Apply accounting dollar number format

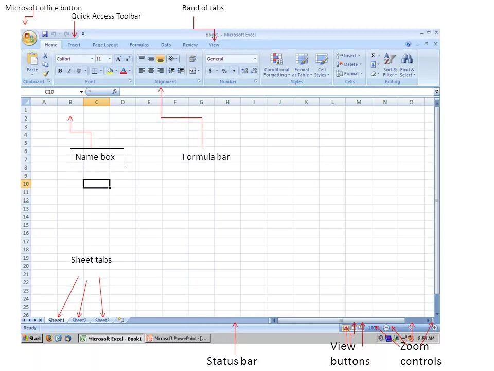click(x=210, y=71)
